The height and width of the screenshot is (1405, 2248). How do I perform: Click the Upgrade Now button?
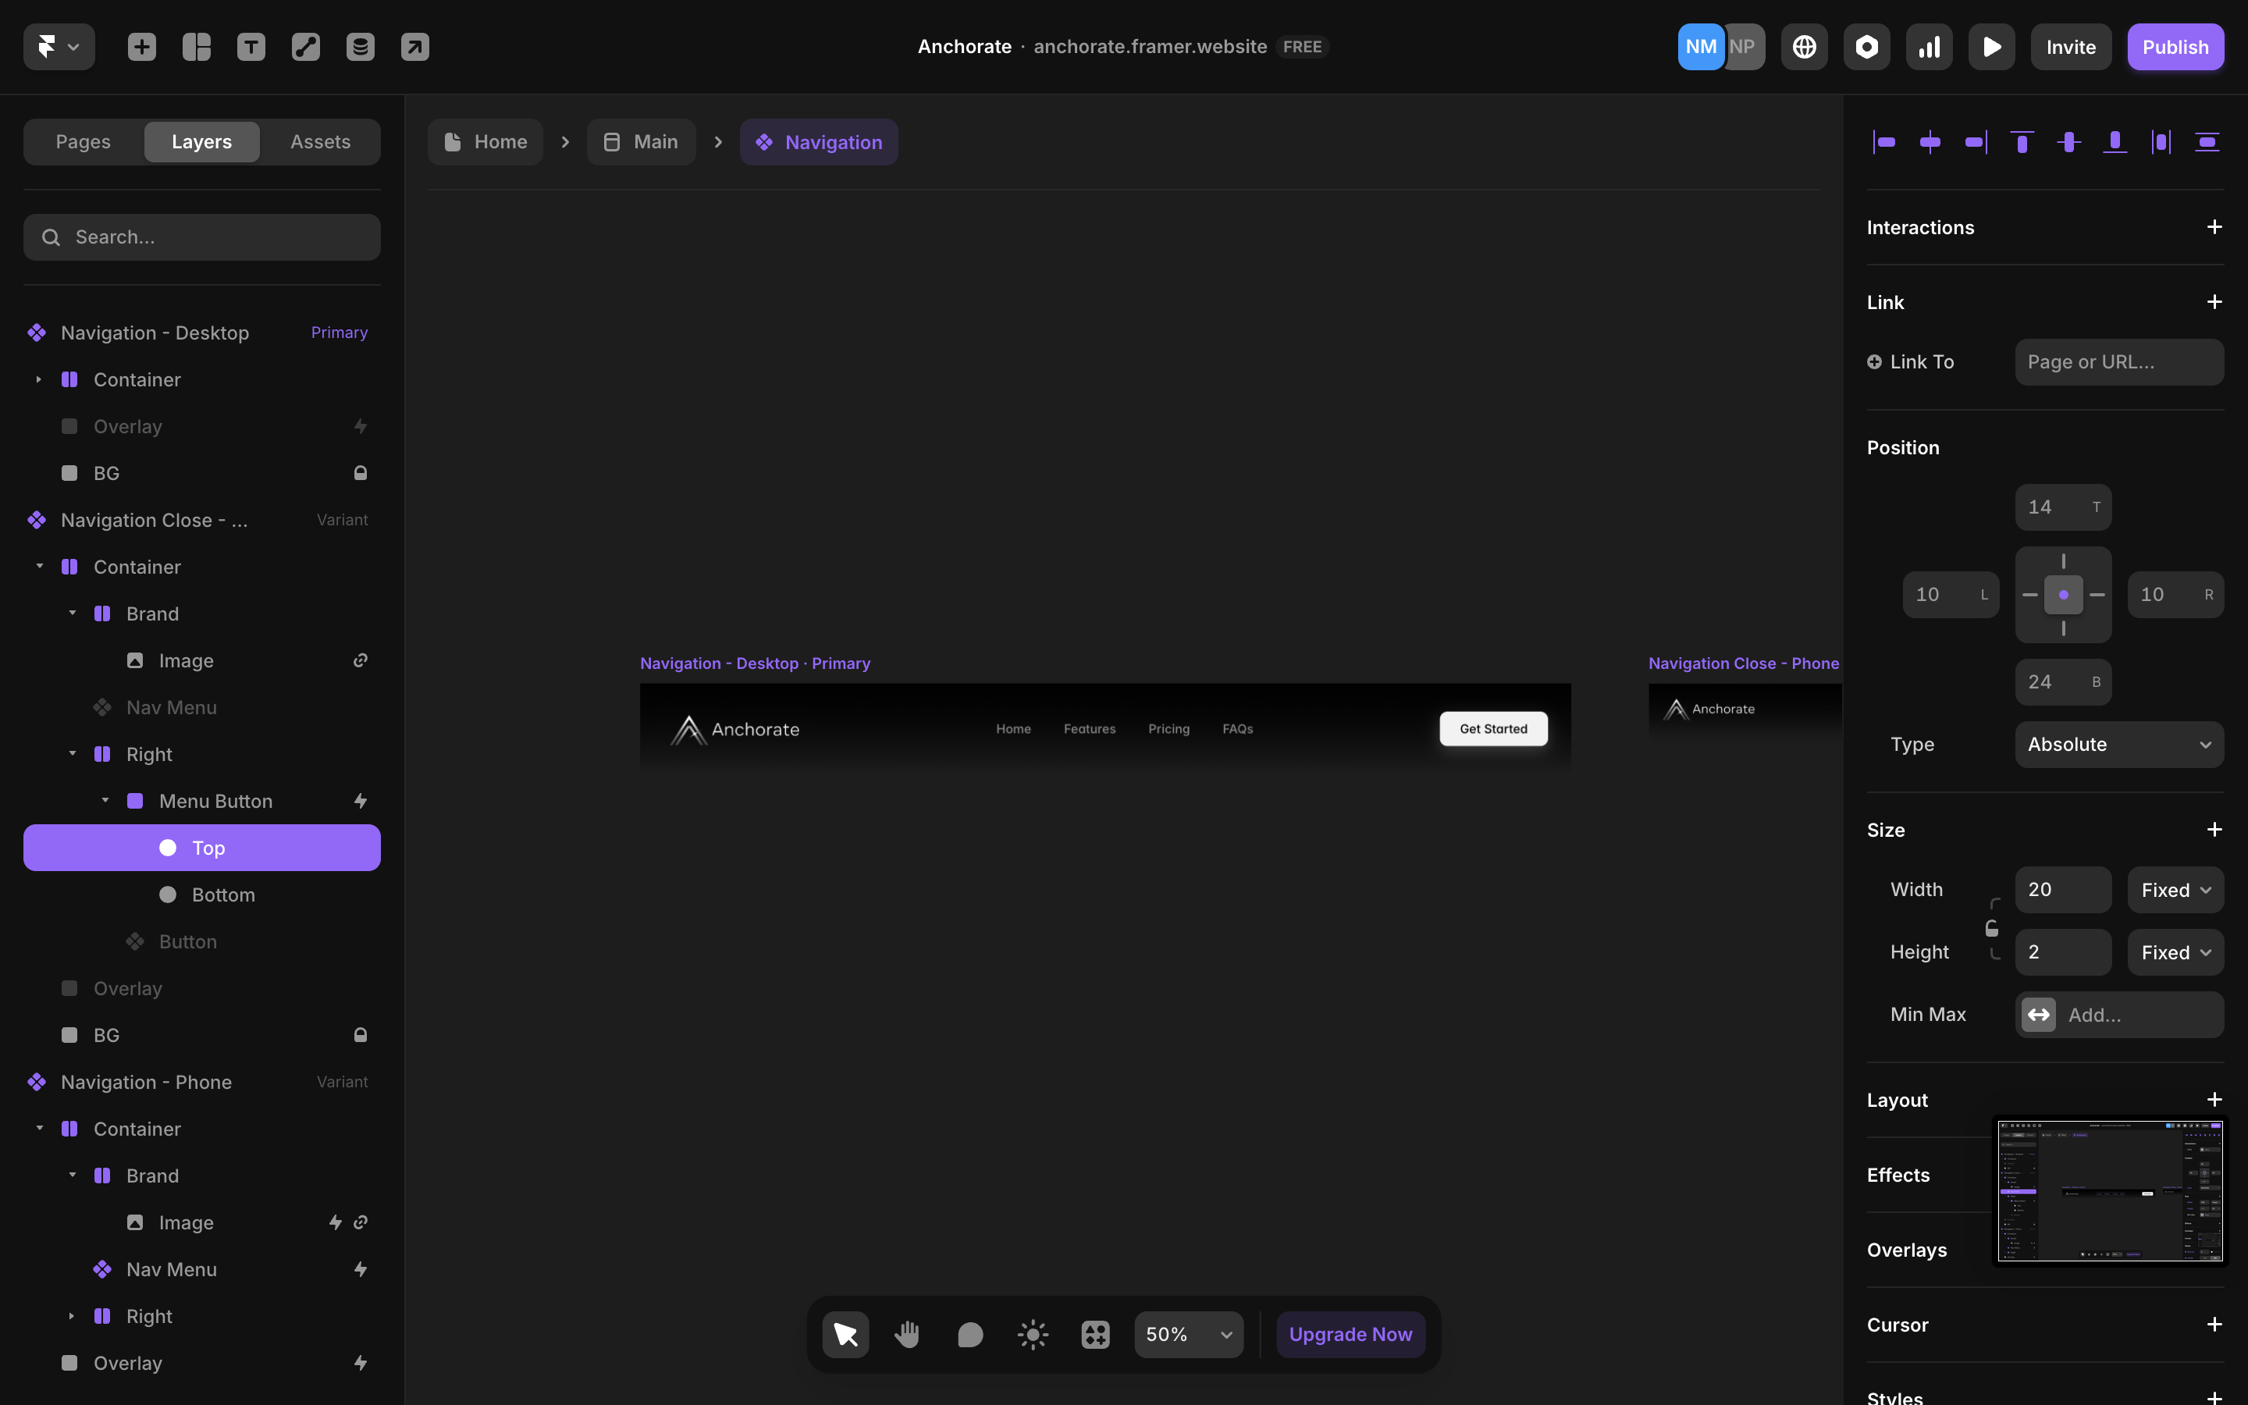pyautogui.click(x=1350, y=1335)
